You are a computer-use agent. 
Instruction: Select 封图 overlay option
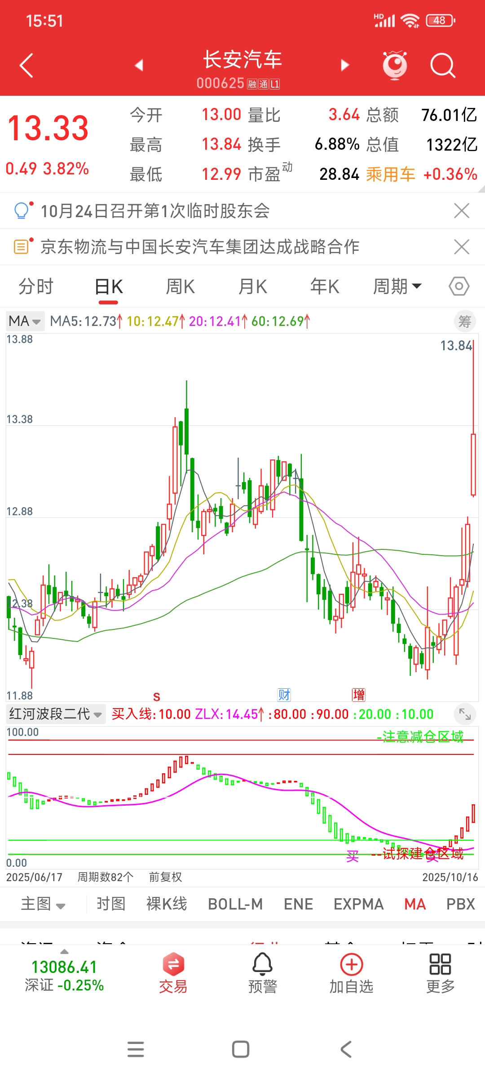pos(111,904)
